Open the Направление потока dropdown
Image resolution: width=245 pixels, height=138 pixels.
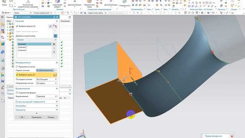tap(47, 83)
